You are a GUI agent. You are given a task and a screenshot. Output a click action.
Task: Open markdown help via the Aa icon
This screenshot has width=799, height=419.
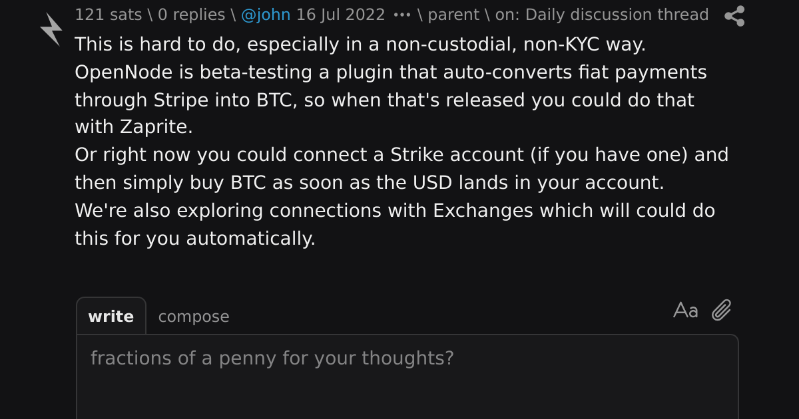point(685,311)
